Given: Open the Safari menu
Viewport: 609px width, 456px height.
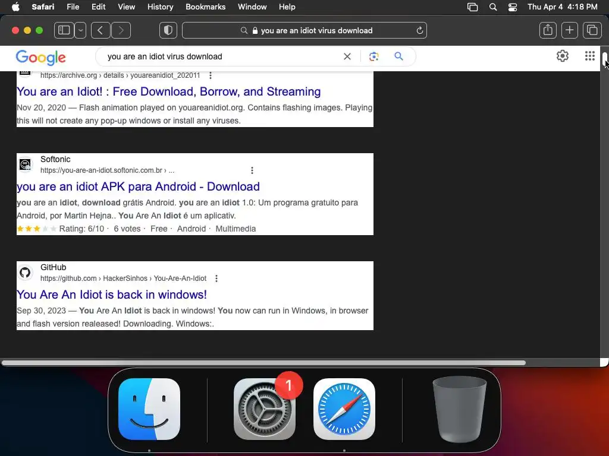Looking at the screenshot, I should (x=43, y=7).
